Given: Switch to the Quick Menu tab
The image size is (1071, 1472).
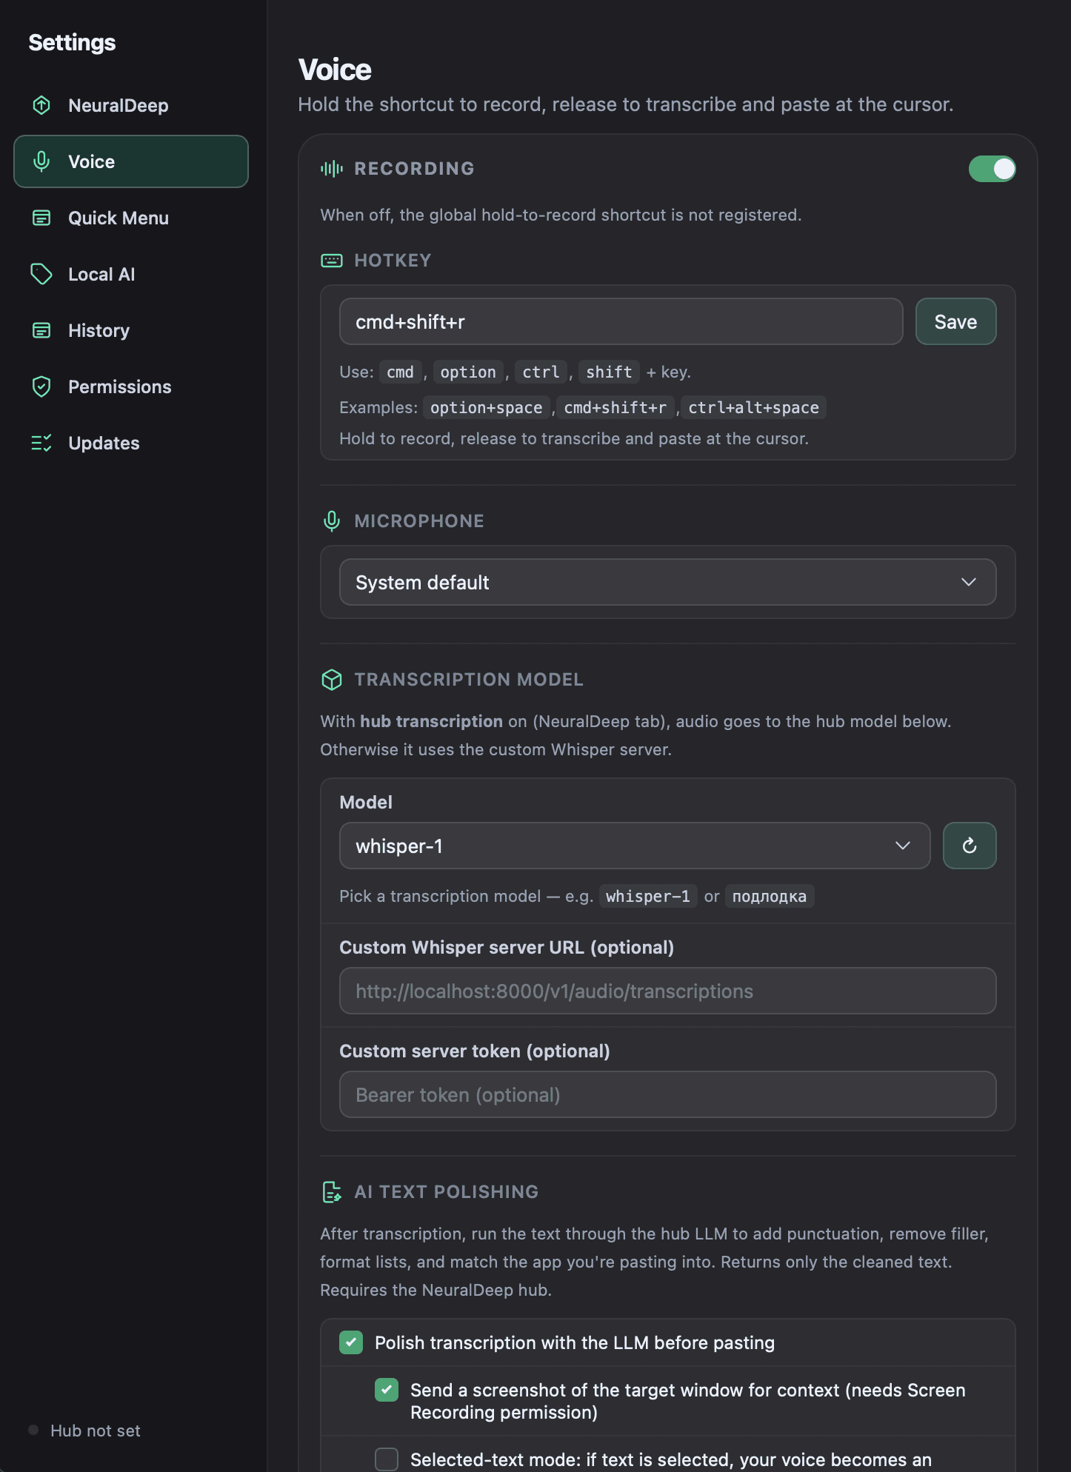Looking at the screenshot, I should [131, 218].
